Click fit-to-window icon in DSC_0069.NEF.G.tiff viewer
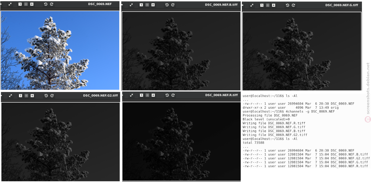This screenshot has width=371, height=182. pyautogui.click(x=268, y=5)
